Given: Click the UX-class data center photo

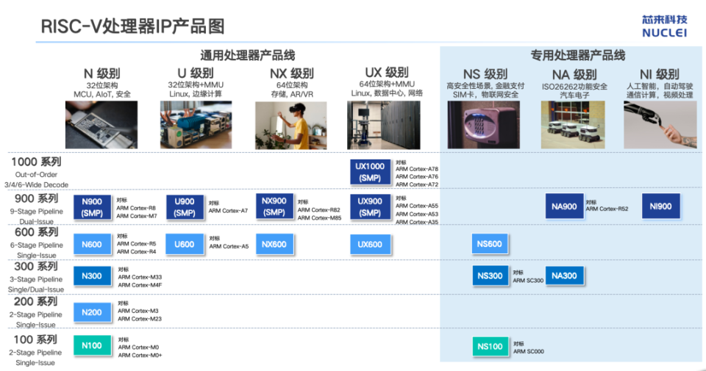Looking at the screenshot, I should tap(384, 125).
